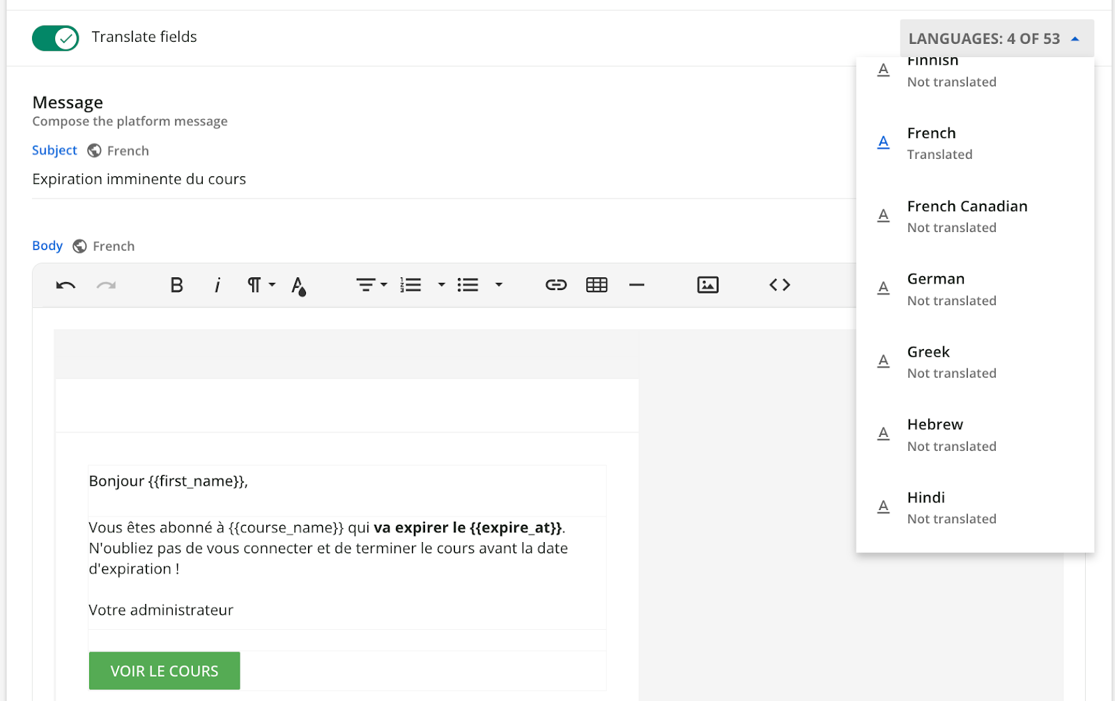This screenshot has height=701, width=1115.
Task: Open the paragraph format dropdown
Action: point(261,285)
